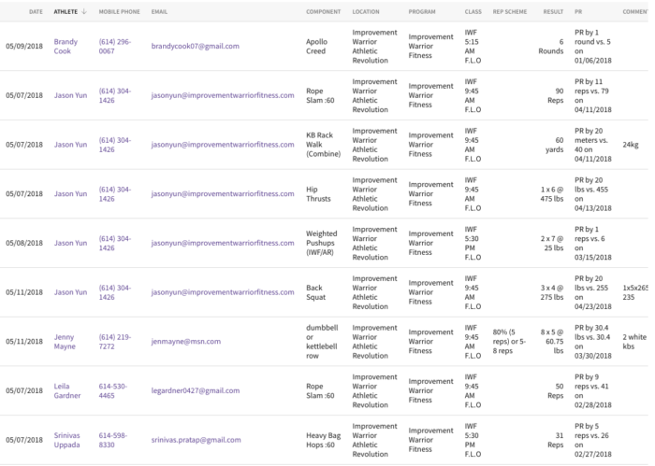
Task: Open athlete Jenny Mayne's profile
Action: coord(65,342)
